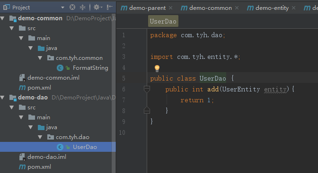The image size is (318, 173).
Task: Click the com.tyh.common package name
Action: [x=79, y=58]
